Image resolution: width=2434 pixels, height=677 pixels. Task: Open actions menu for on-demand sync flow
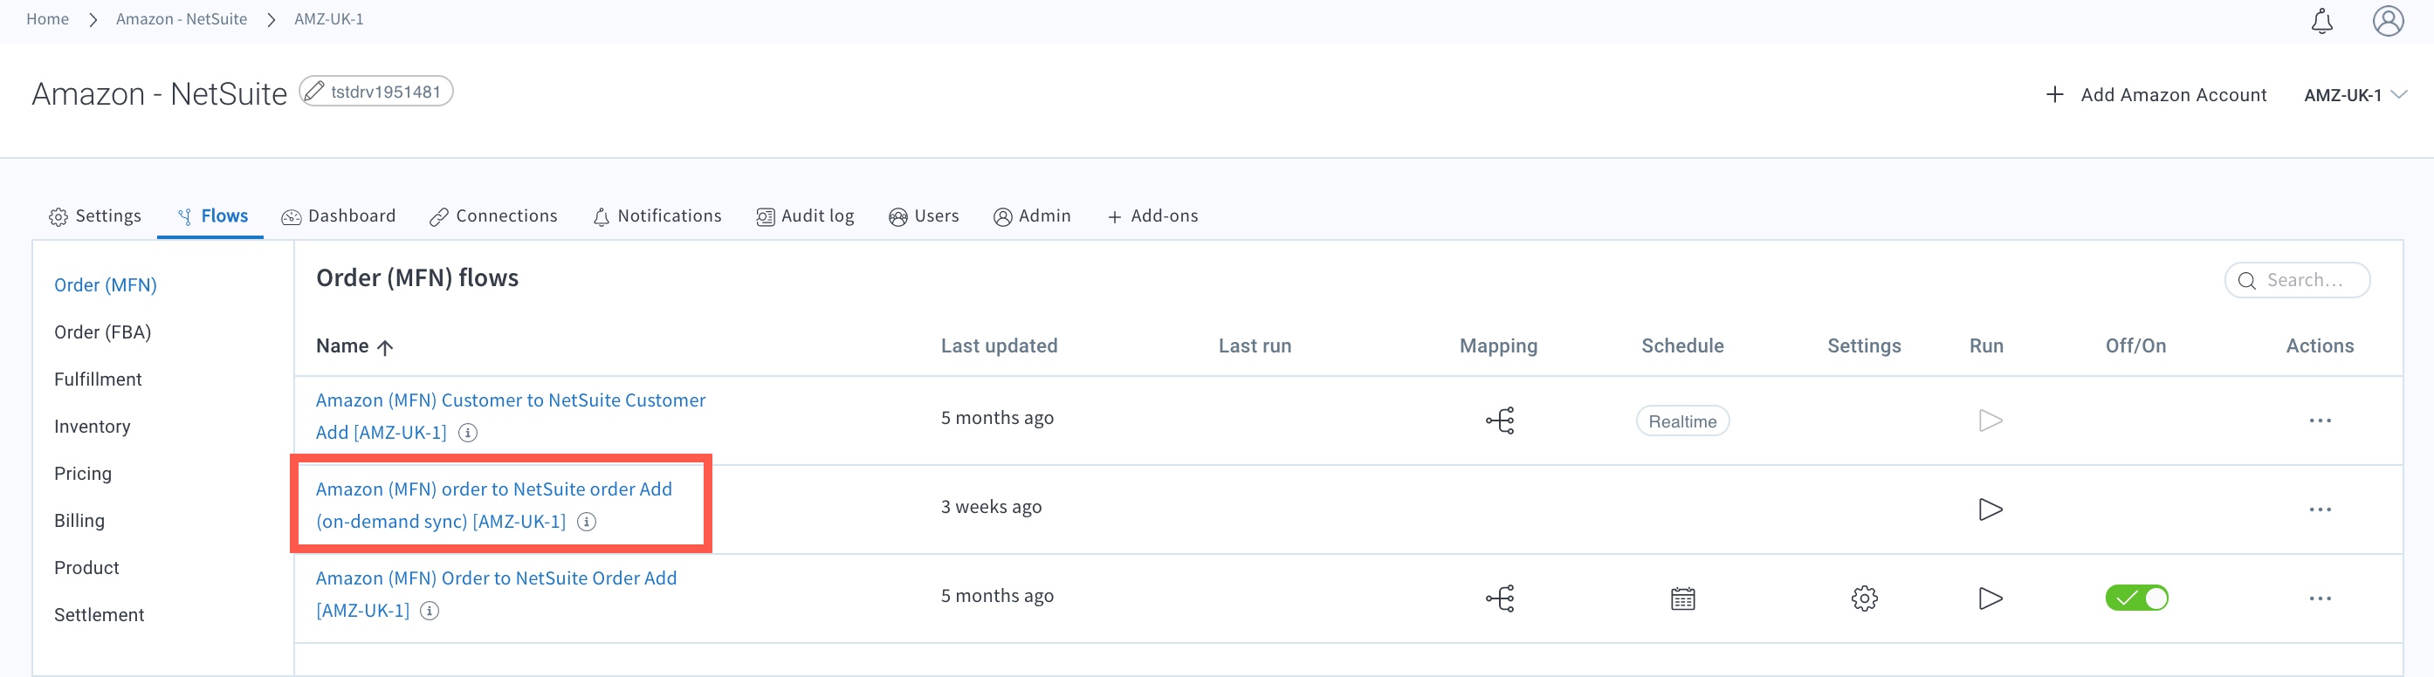2320,509
